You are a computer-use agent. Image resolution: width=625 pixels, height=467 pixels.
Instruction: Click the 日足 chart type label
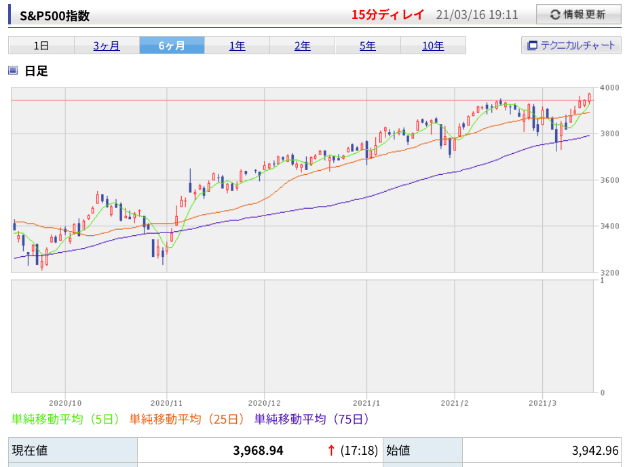(36, 71)
